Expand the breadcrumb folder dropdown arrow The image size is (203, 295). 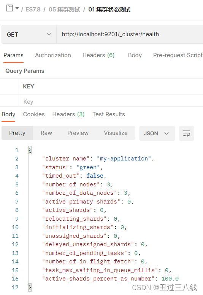point(17,8)
